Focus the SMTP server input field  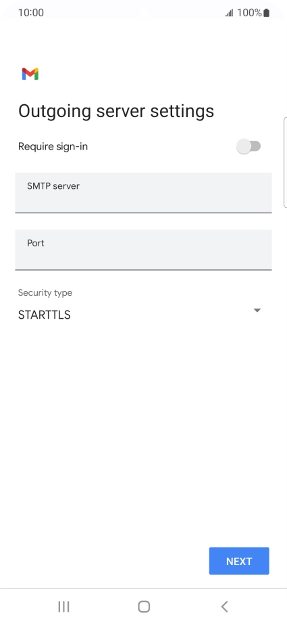pyautogui.click(x=143, y=193)
